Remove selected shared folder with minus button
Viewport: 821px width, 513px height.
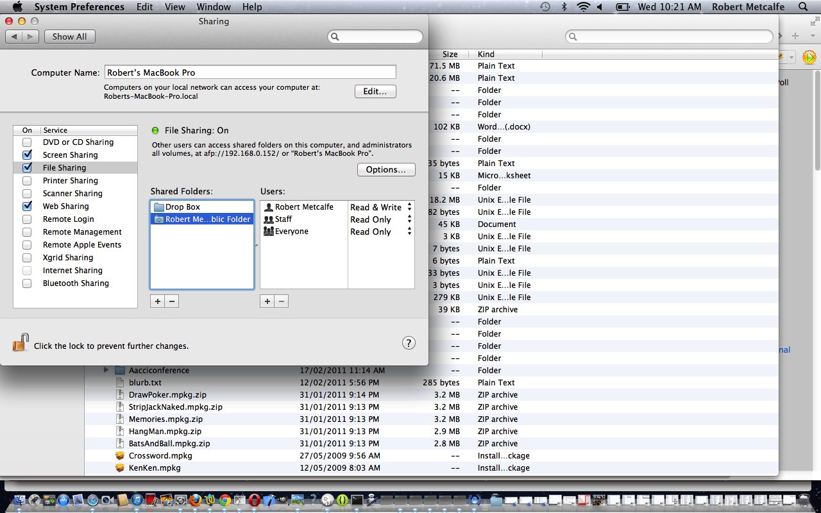171,301
